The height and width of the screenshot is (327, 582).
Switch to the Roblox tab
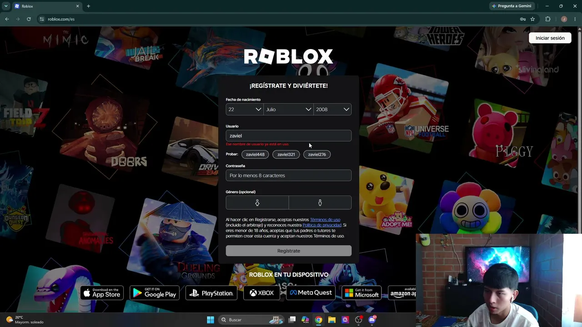46,6
